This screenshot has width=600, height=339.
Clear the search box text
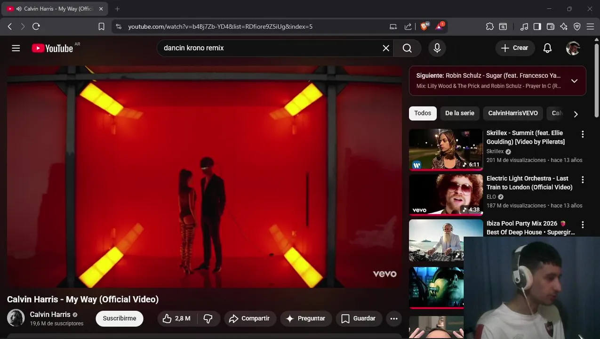(x=386, y=48)
